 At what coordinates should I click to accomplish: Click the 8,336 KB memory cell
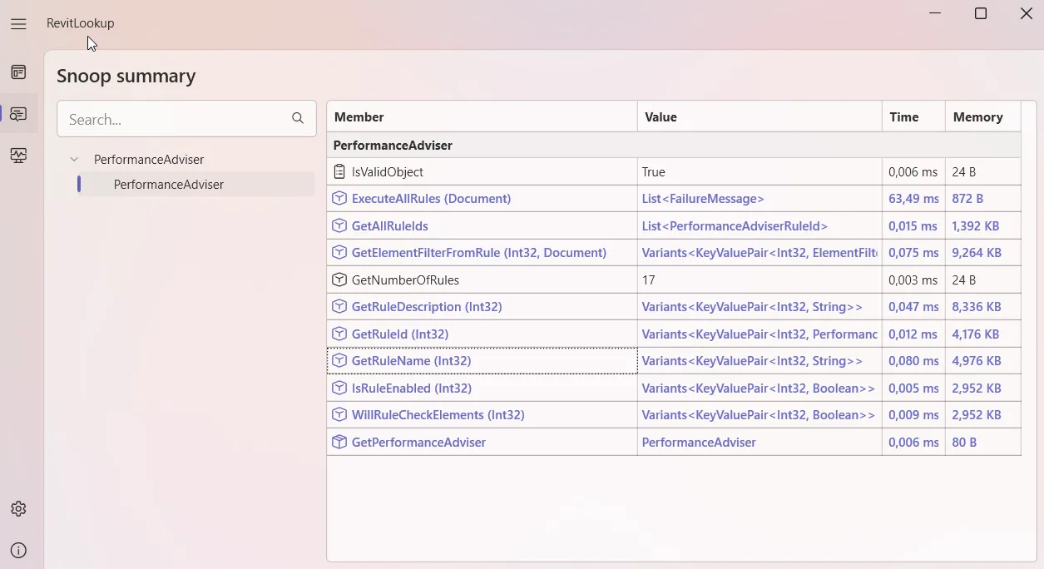pos(982,307)
